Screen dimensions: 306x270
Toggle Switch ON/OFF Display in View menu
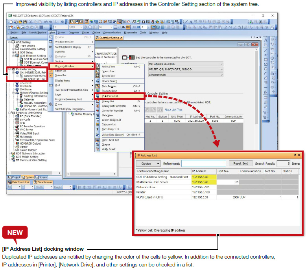click(68, 47)
